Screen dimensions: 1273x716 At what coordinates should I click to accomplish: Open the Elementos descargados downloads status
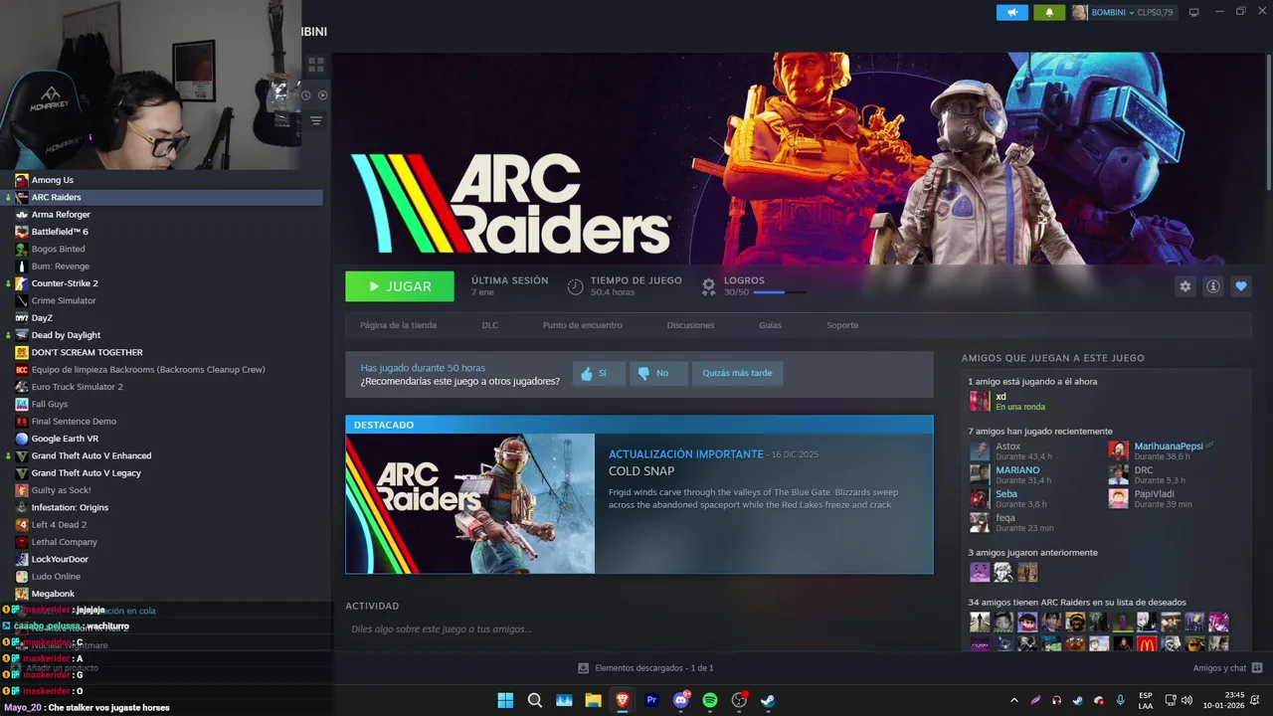coord(646,668)
